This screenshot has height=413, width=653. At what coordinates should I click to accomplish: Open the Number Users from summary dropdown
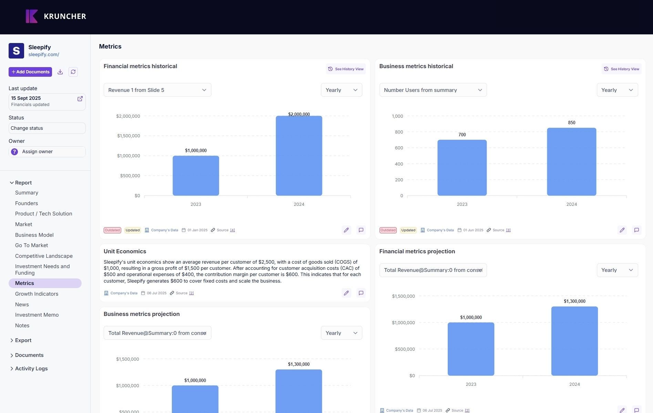(433, 90)
